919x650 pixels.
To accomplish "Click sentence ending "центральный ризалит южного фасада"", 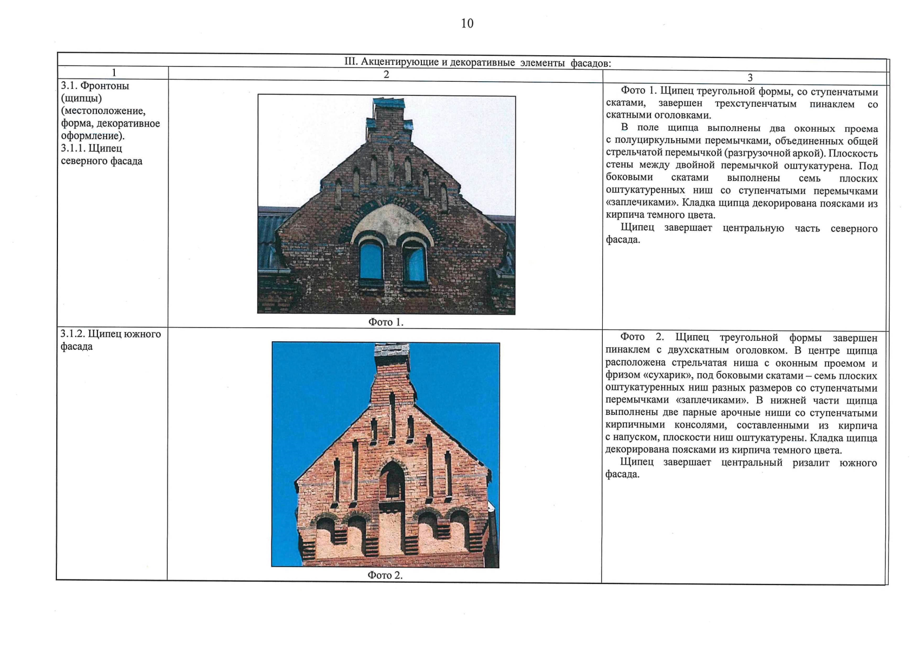I will coord(741,469).
